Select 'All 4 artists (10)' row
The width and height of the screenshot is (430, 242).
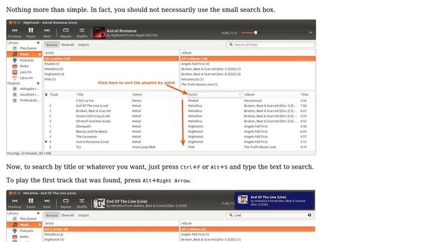[x=112, y=58]
